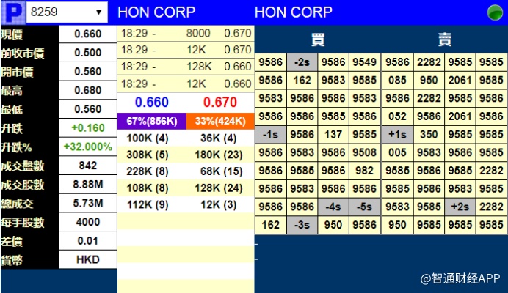Select the 前收市價 value 0.500
Screen dimensions: 508x293
[88, 53]
